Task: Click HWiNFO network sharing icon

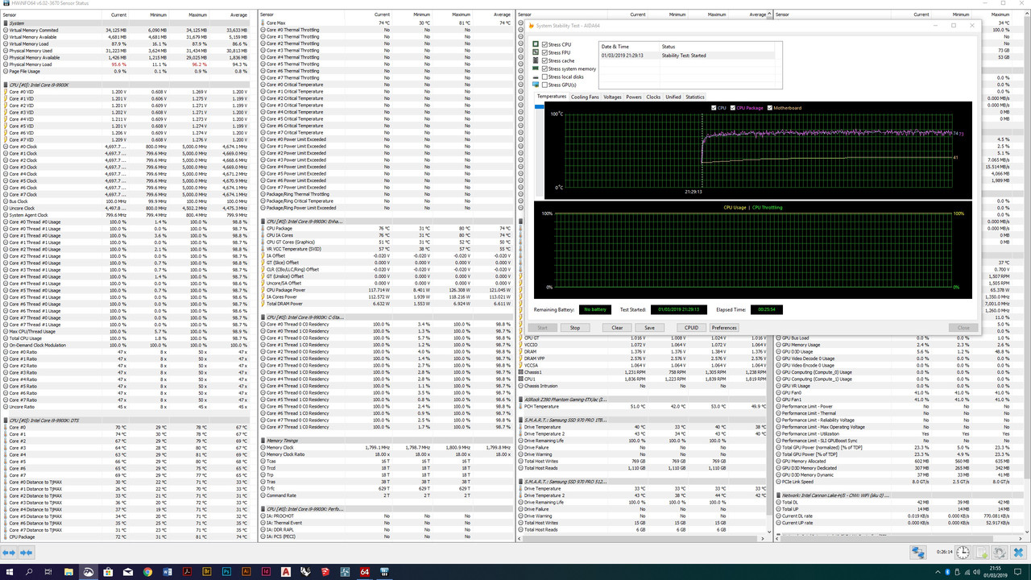Action: pos(918,553)
